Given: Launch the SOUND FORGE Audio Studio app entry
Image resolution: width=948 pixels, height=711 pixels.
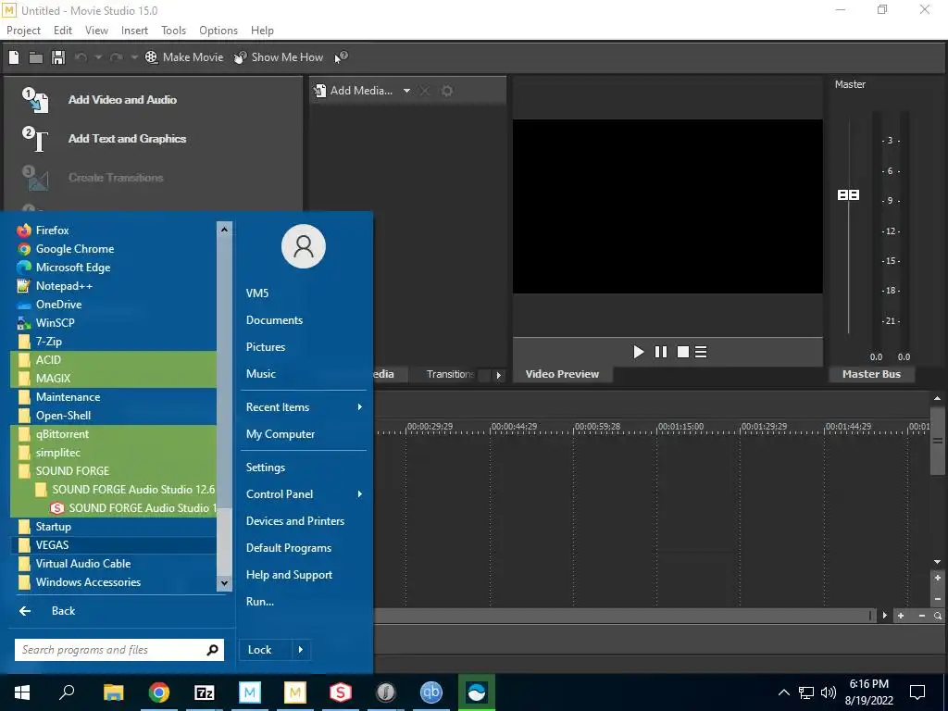Looking at the screenshot, I should click(114, 508).
